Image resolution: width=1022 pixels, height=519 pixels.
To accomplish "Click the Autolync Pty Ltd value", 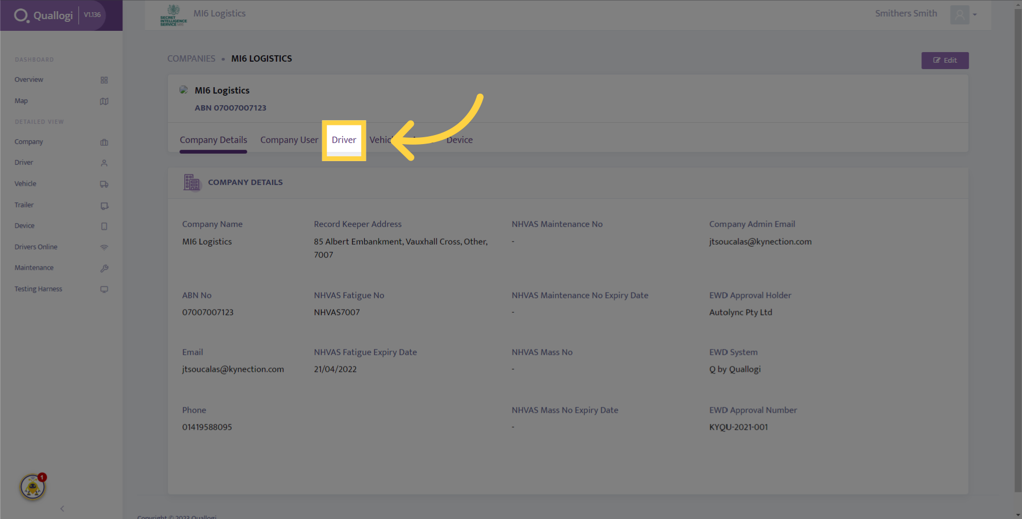I will tap(740, 312).
